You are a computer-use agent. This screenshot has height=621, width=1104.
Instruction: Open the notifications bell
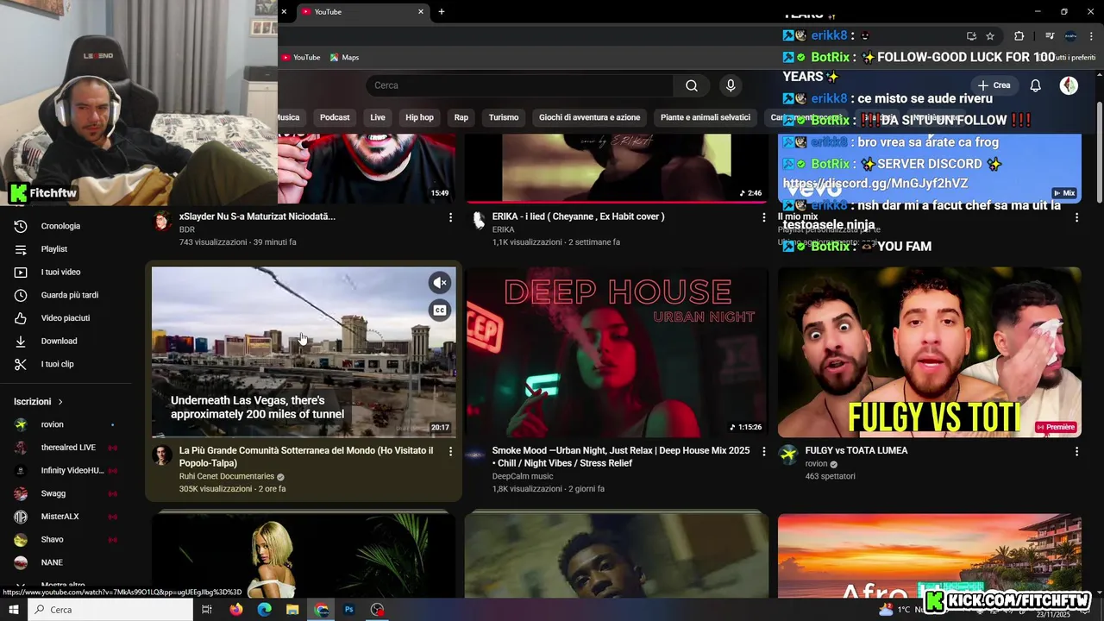[x=1036, y=85]
